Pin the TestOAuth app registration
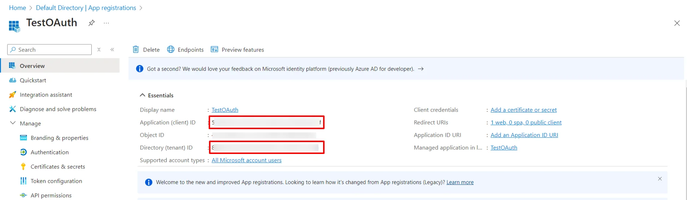Screen dimensions: 687x200 [92, 23]
